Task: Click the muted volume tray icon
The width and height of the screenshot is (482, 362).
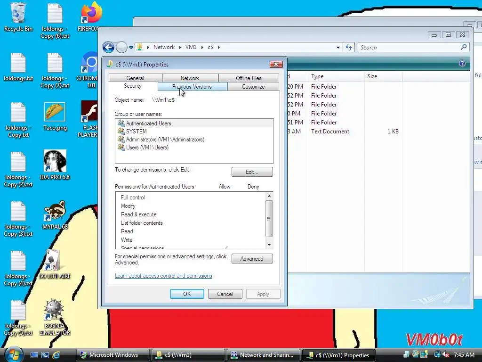Action: (446, 354)
